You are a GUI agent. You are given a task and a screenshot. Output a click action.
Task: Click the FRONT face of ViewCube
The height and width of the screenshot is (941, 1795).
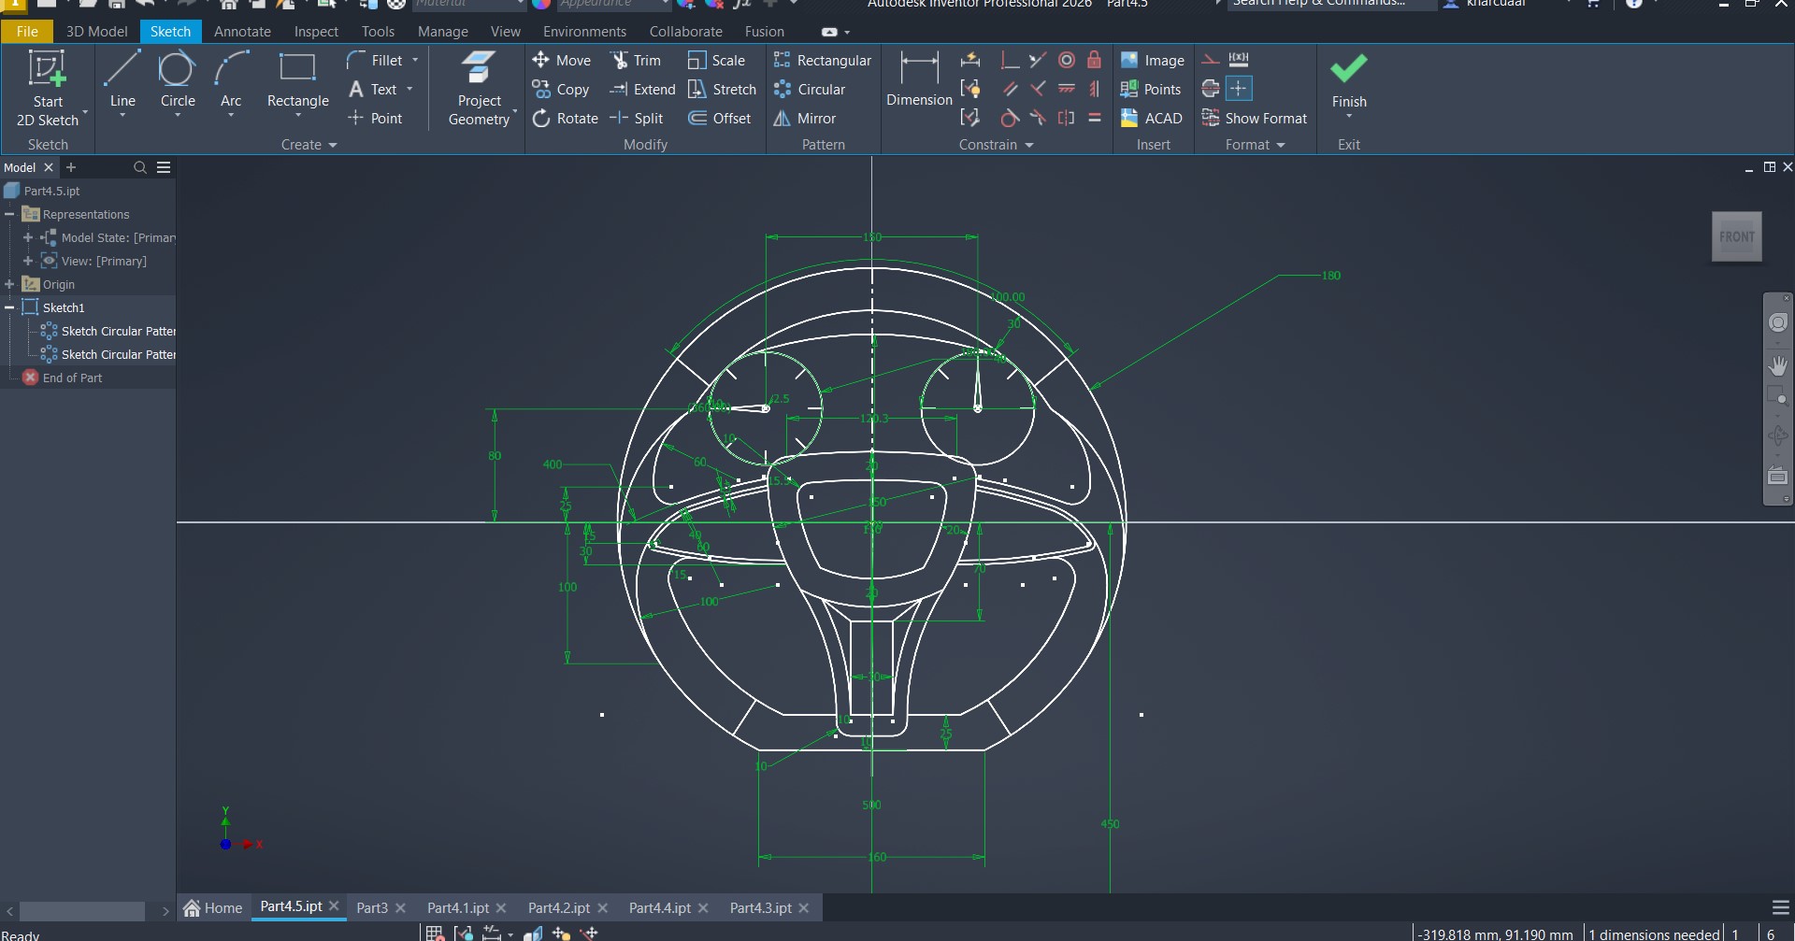[1736, 237]
